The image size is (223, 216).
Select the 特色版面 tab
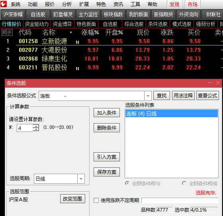point(86,24)
